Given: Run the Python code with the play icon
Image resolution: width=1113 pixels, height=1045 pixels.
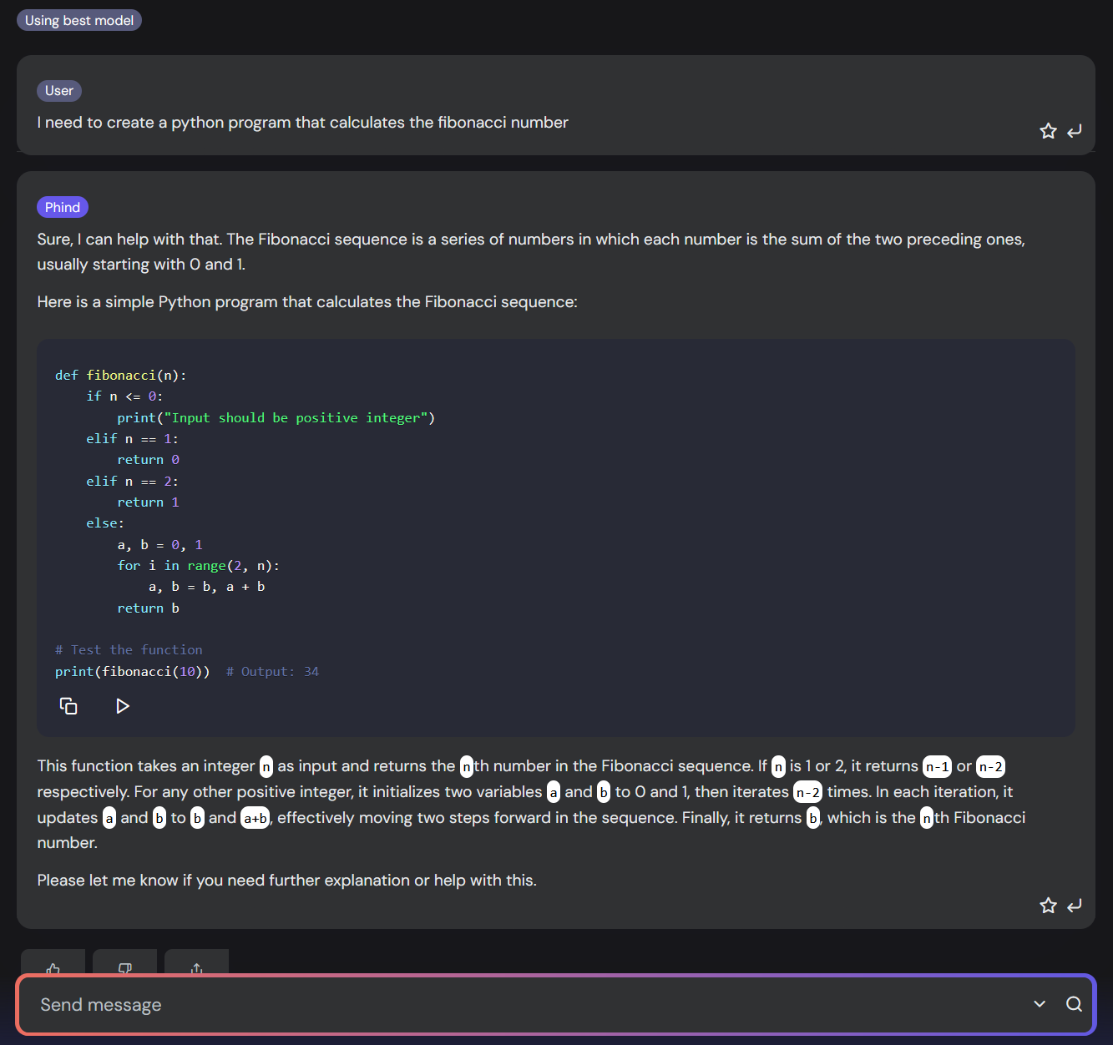Looking at the screenshot, I should (x=123, y=705).
